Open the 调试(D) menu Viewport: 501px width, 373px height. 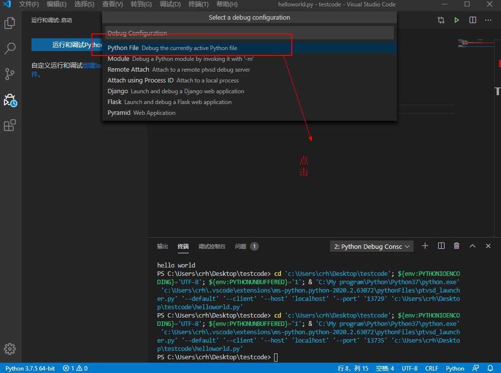[x=170, y=4]
